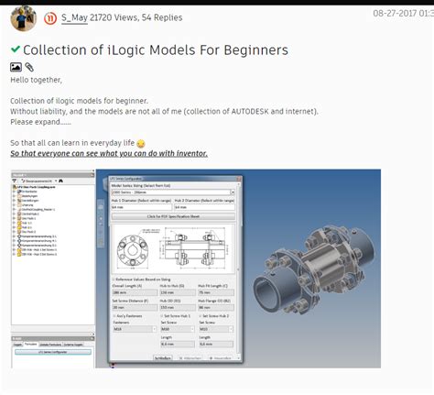Open the Collection of iLogic Models For Beginners title
434x395 pixels.
[x=156, y=50]
